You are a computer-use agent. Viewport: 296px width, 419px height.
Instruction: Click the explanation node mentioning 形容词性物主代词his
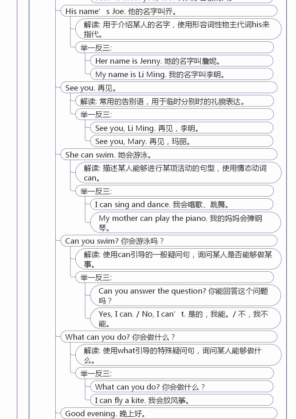(178, 29)
